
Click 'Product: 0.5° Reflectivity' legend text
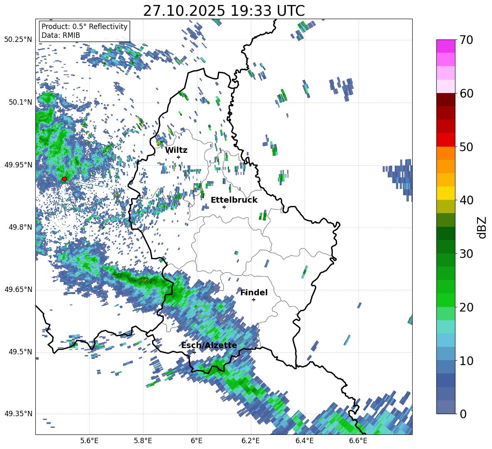point(84,26)
